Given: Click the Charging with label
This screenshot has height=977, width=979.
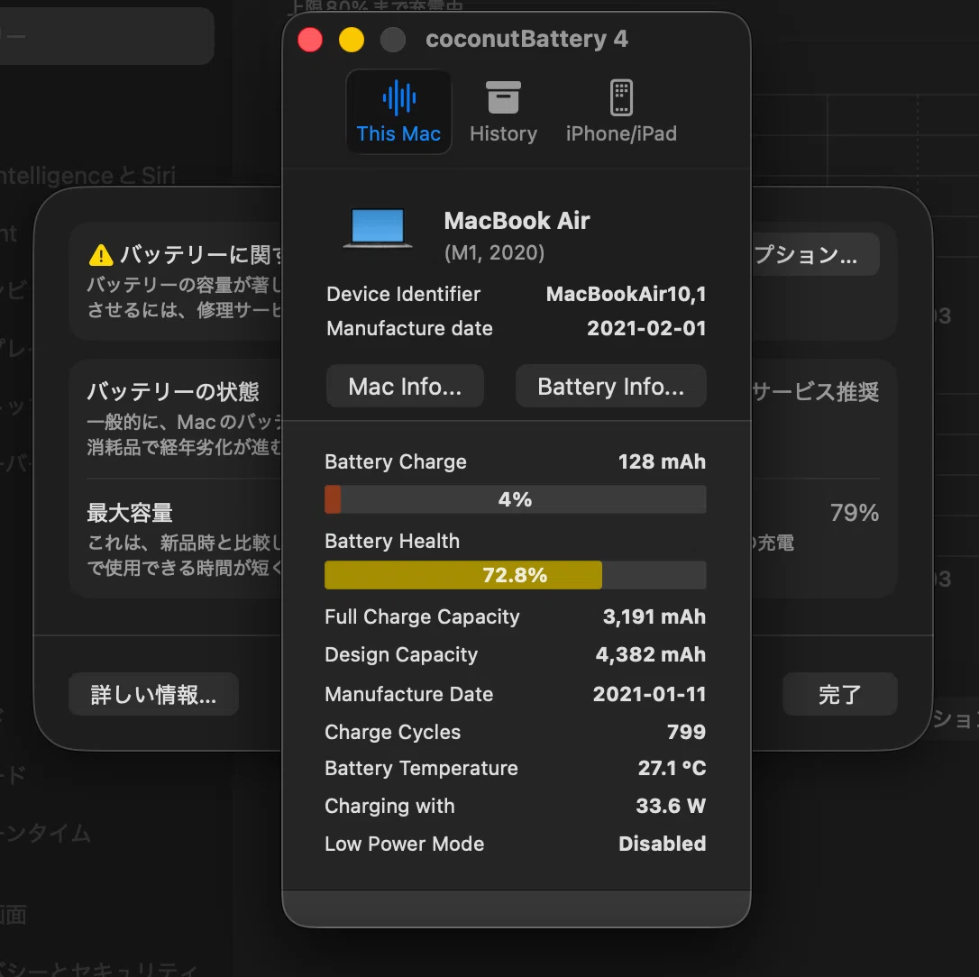Looking at the screenshot, I should 389,807.
